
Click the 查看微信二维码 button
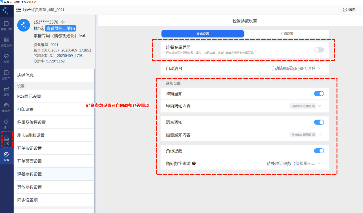[60, 28]
